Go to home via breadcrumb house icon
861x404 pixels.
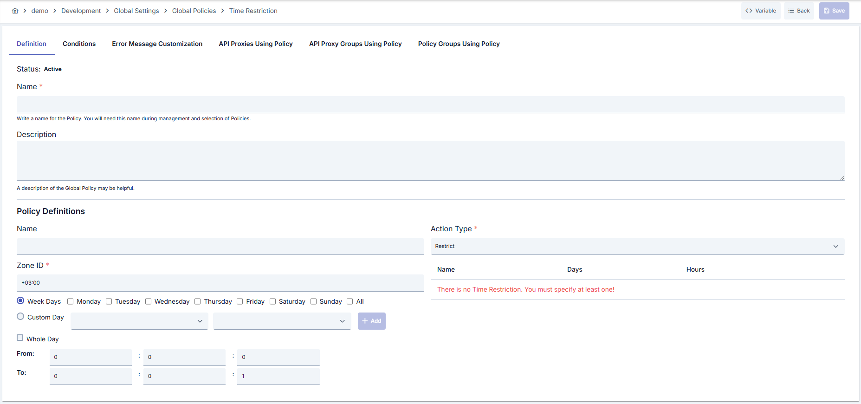15,11
